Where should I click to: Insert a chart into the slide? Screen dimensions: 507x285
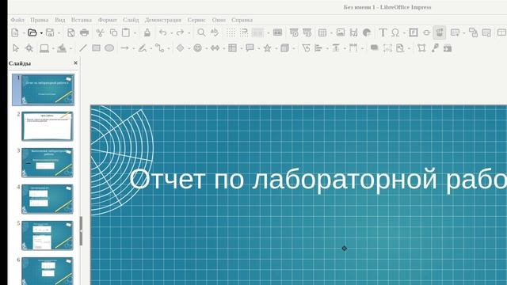point(367,32)
